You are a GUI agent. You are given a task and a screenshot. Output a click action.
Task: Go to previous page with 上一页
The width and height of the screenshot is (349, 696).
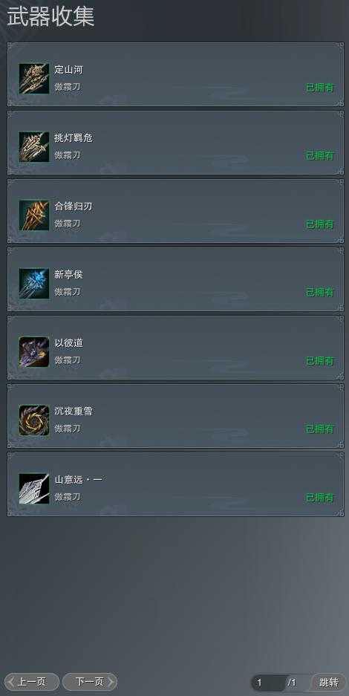[32, 682]
